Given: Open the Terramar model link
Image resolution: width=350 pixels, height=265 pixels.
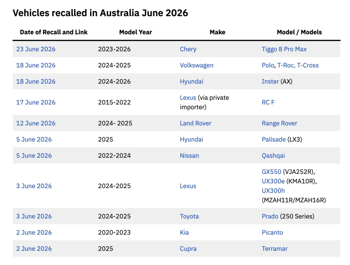Looking at the screenshot, I should [274, 249].
